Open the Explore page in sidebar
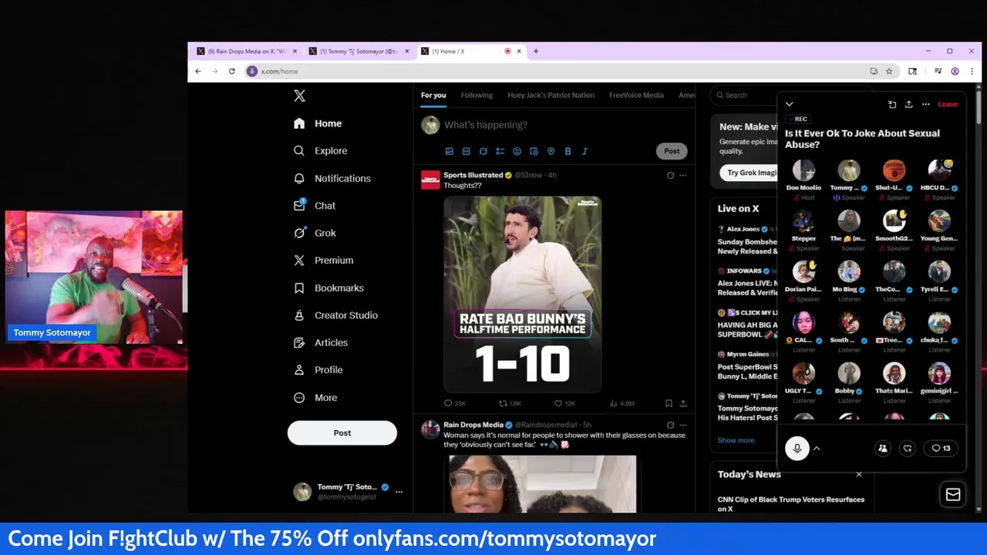This screenshot has width=987, height=555. click(320, 150)
